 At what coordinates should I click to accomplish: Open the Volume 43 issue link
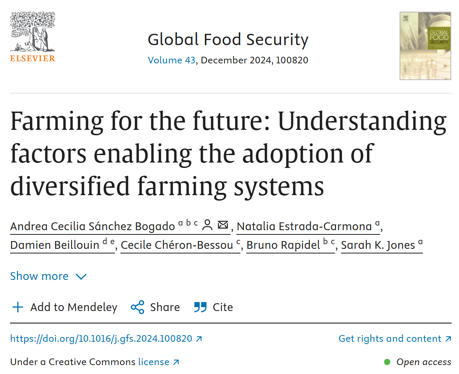click(x=170, y=60)
